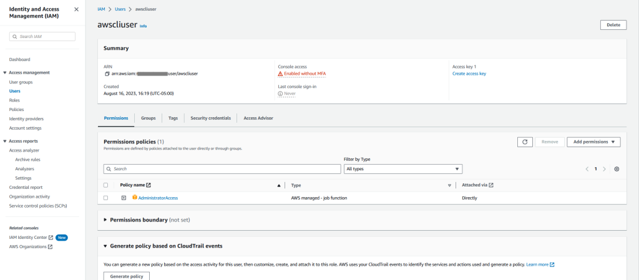
Task: Open the Learn more link
Action: click(x=537, y=264)
